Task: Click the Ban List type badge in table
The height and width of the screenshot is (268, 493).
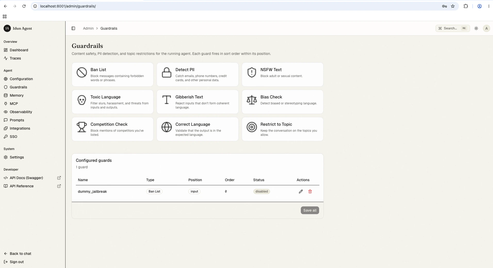Action: [154, 191]
